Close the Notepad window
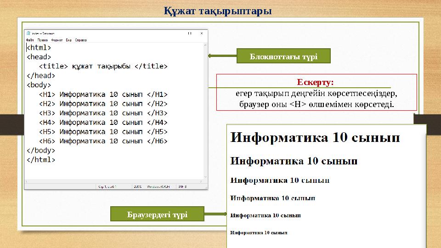The image size is (441, 248). (201, 33)
